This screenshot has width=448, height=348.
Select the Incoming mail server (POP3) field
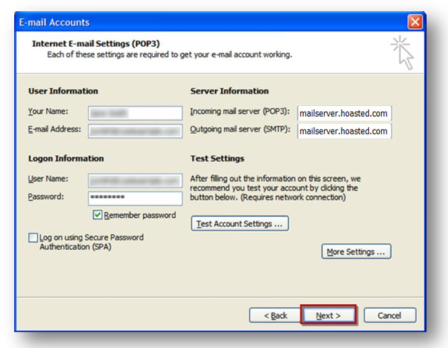point(344,114)
